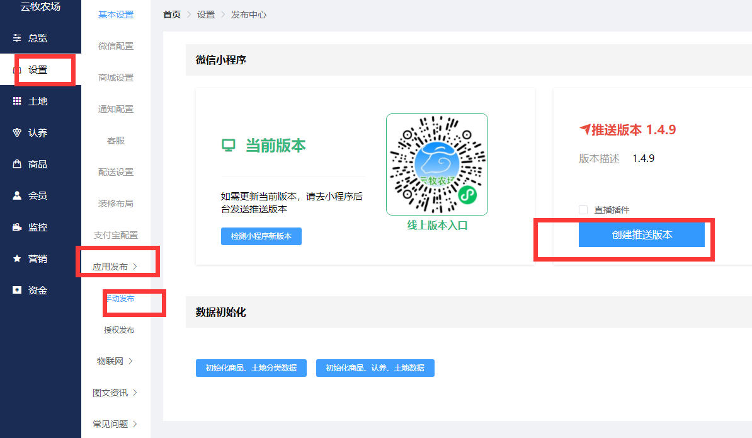The width and height of the screenshot is (752, 438).
Task: Click 初始化商品、认养、土地数据 button
Action: click(x=375, y=368)
